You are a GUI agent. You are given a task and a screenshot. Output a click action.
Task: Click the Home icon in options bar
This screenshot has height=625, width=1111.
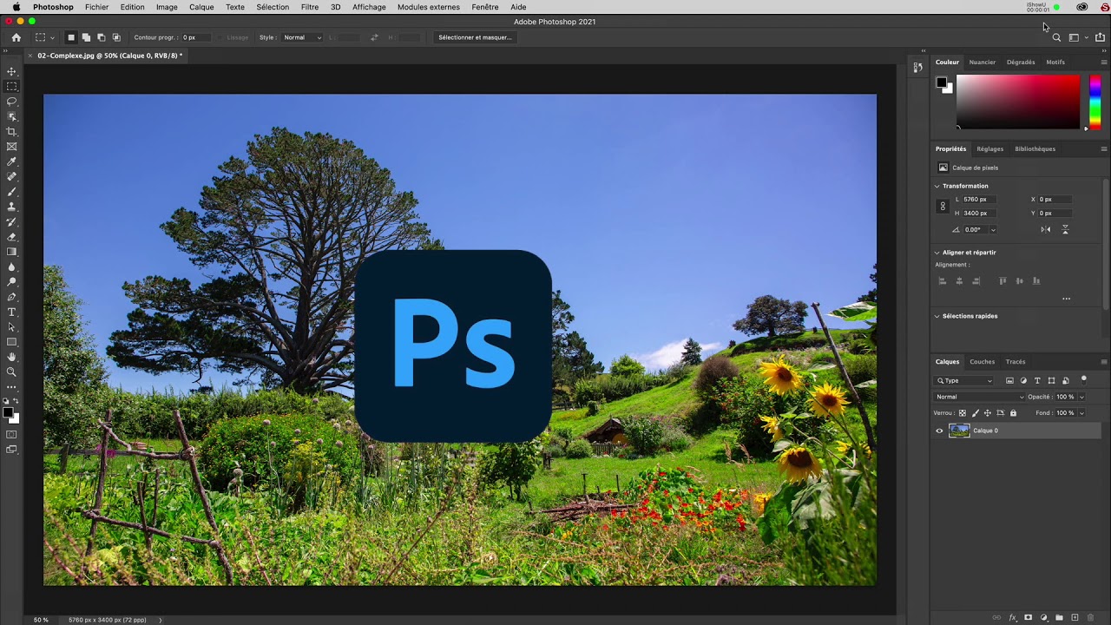click(16, 37)
